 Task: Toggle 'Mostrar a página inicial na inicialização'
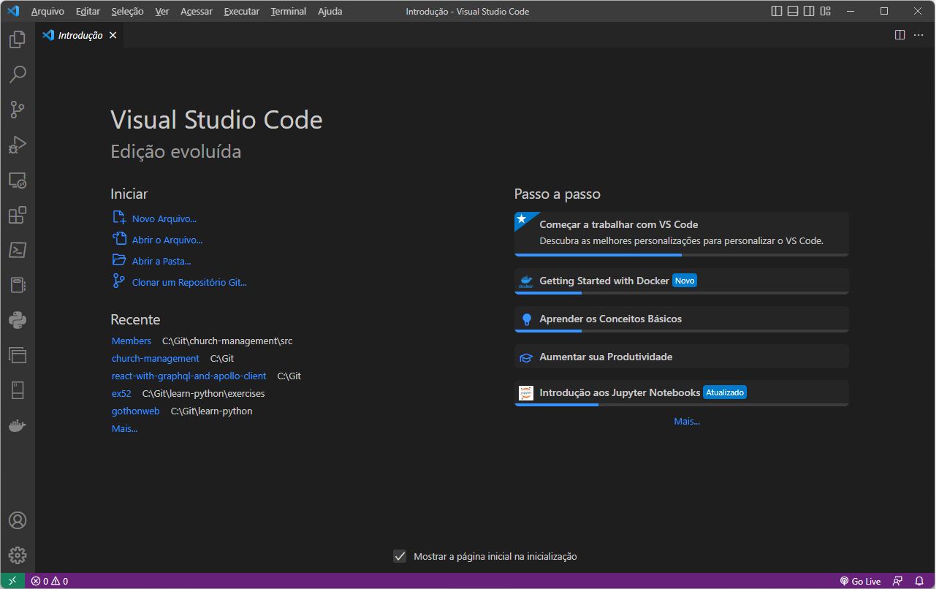coord(400,556)
